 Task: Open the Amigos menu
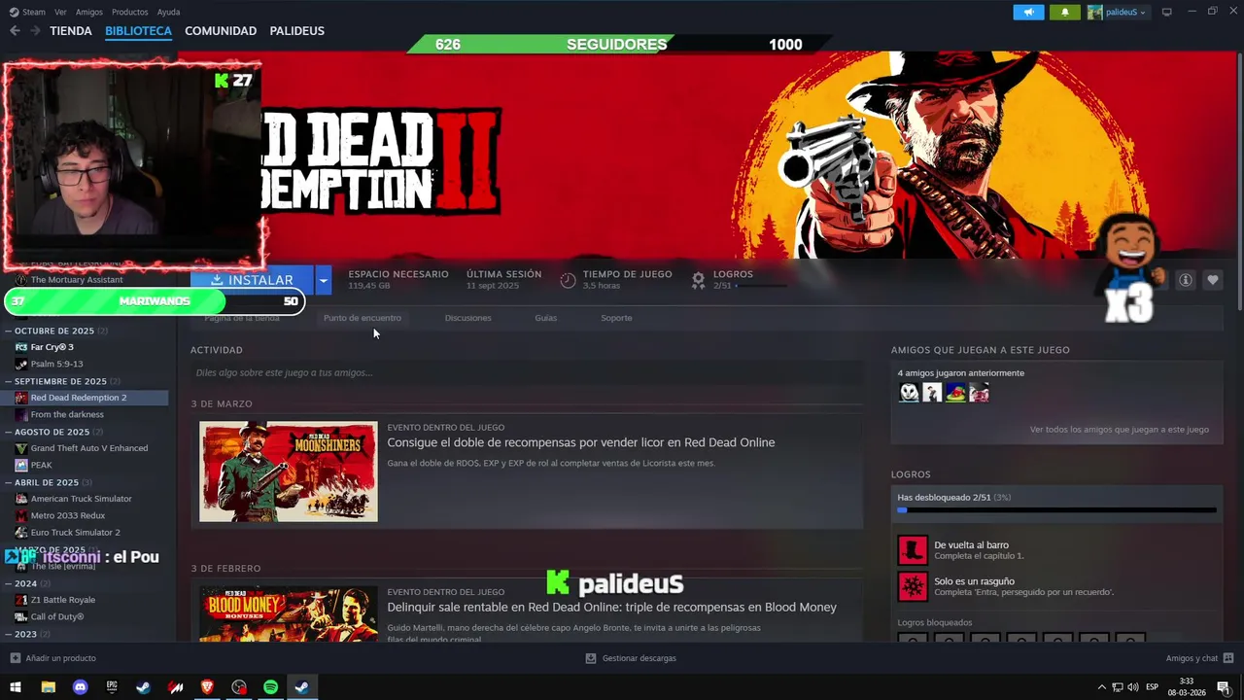pos(89,12)
